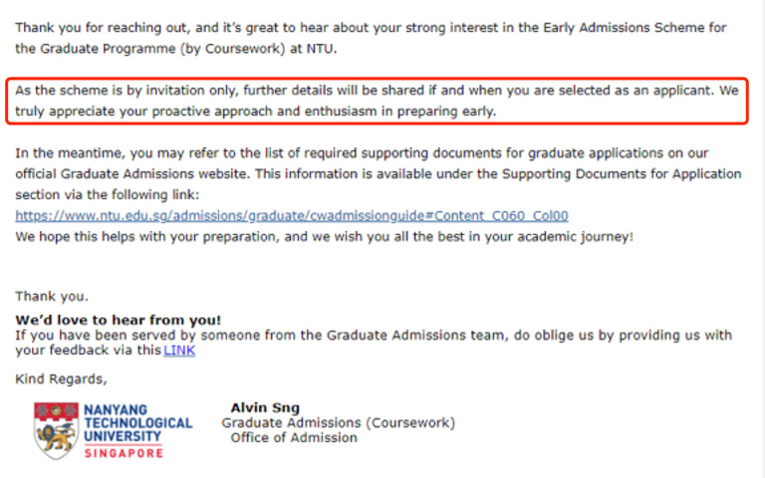Open the NTU cwadmissionguide URL link
Image resolution: width=765 pixels, height=478 pixels.
point(292,215)
